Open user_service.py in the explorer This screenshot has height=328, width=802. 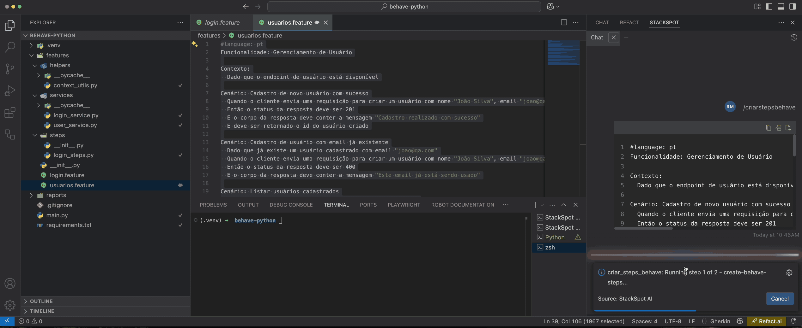pyautogui.click(x=106, y=125)
